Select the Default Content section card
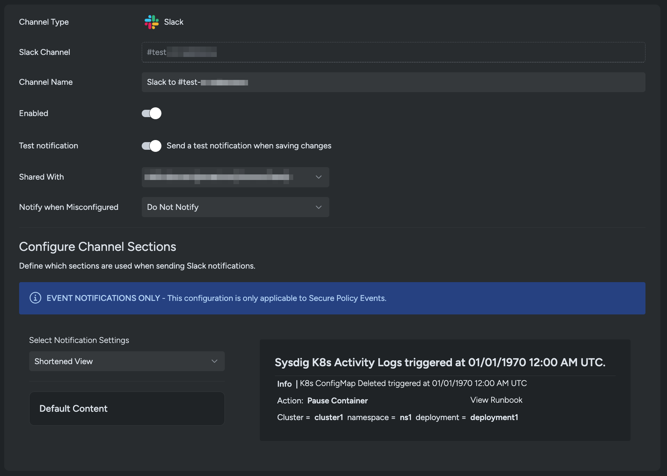Screen dimensions: 667x476 tap(127, 409)
